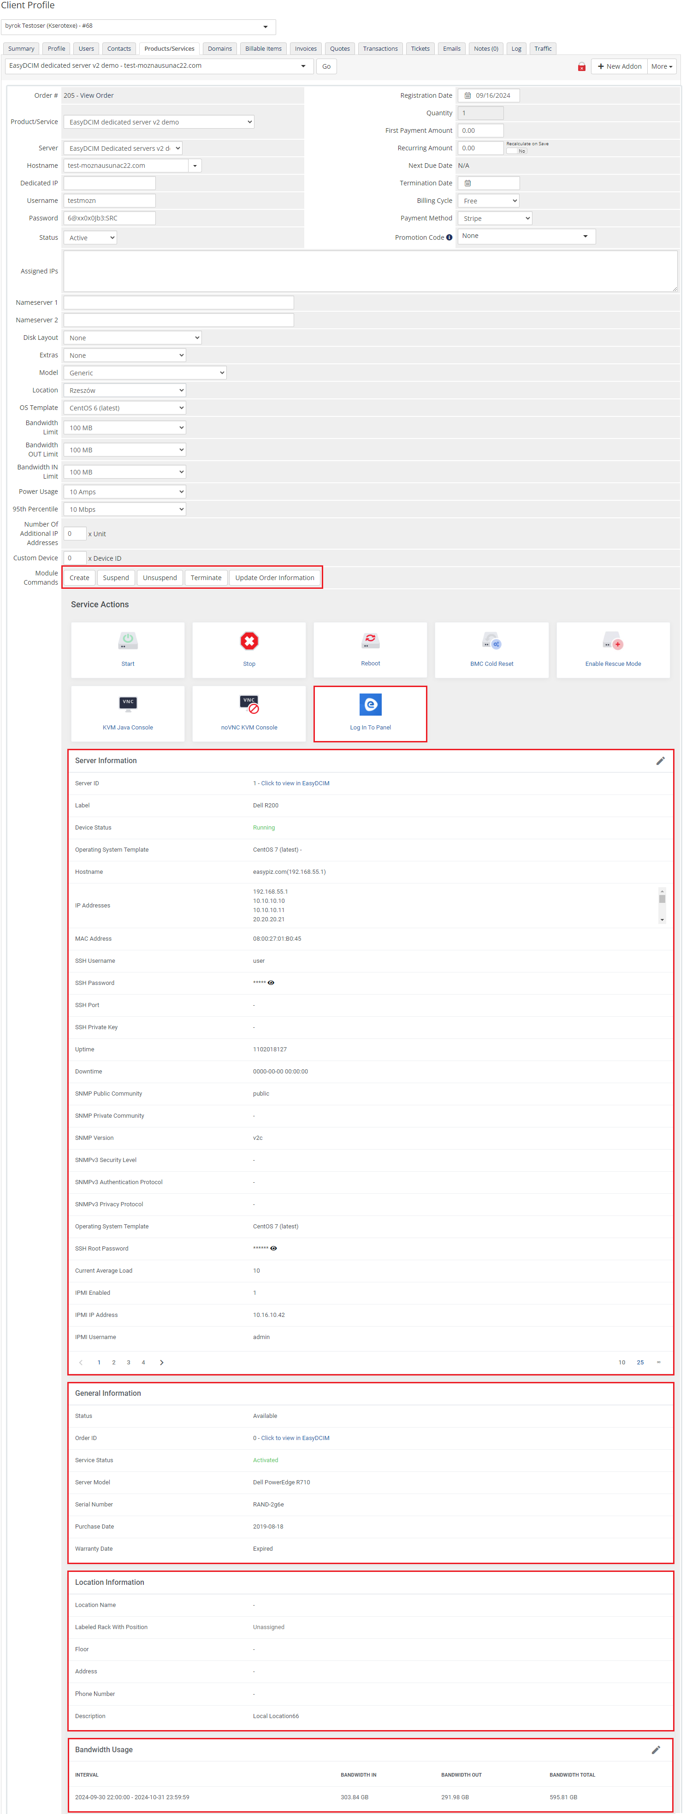This screenshot has height=1814, width=686.
Task: Switch to the Invoices tab
Action: pos(306,48)
